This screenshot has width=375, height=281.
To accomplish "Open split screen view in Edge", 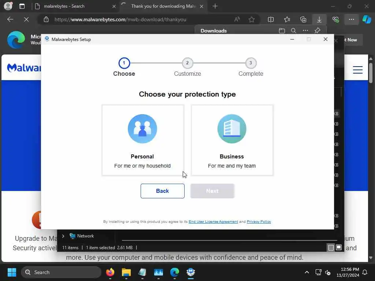I will coord(271,19).
